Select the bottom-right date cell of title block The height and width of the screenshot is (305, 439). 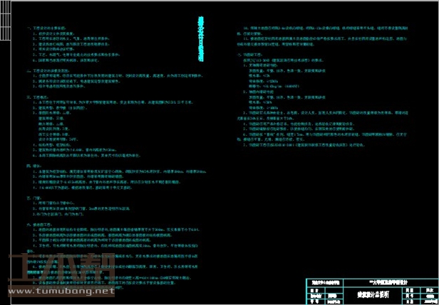428,301
